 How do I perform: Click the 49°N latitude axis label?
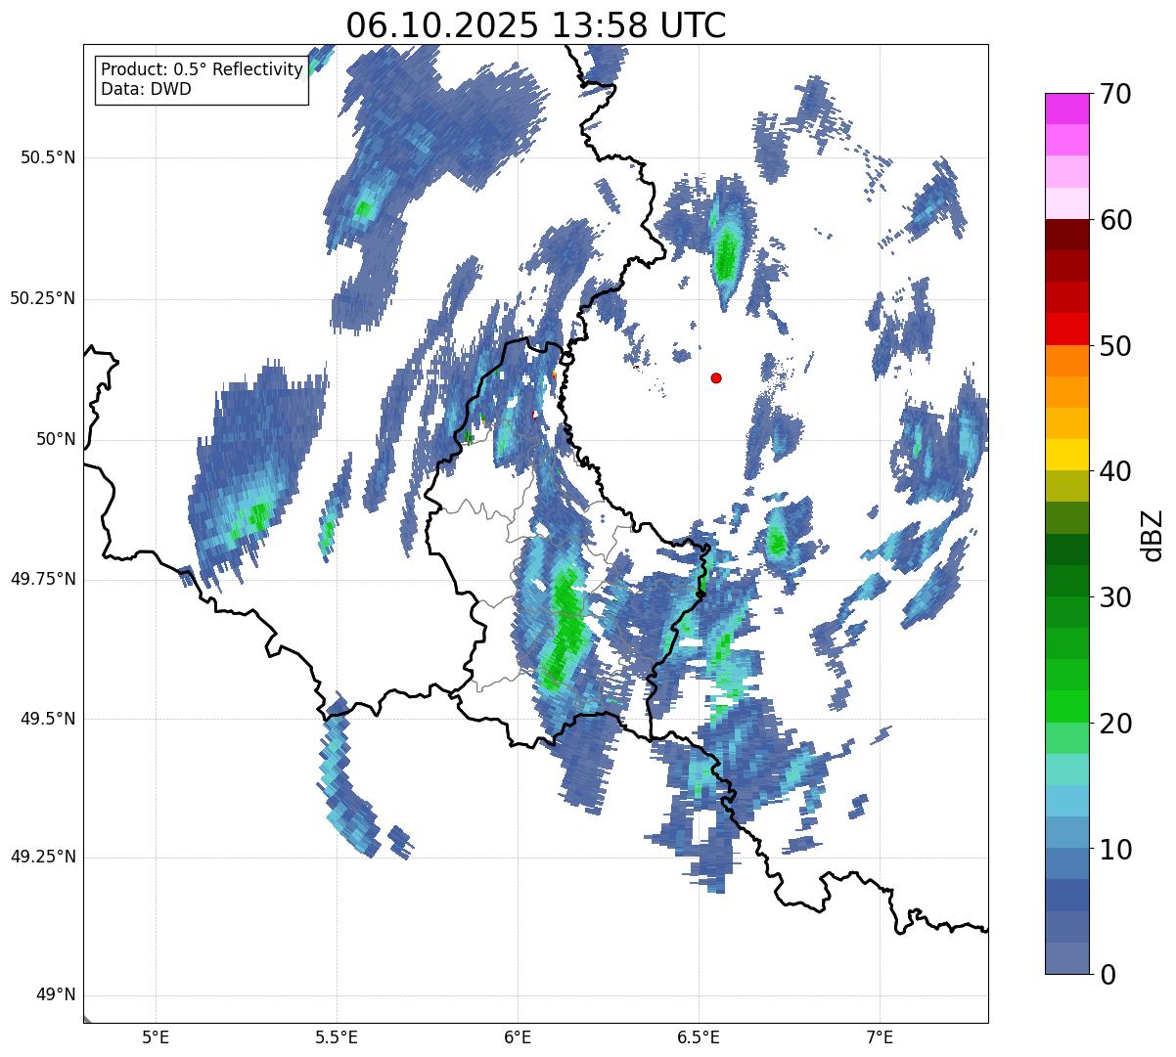coord(56,995)
